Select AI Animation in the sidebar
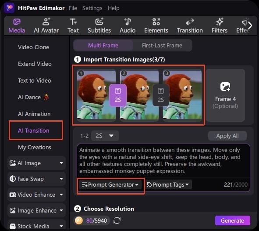The image size is (259, 231). coord(34,114)
